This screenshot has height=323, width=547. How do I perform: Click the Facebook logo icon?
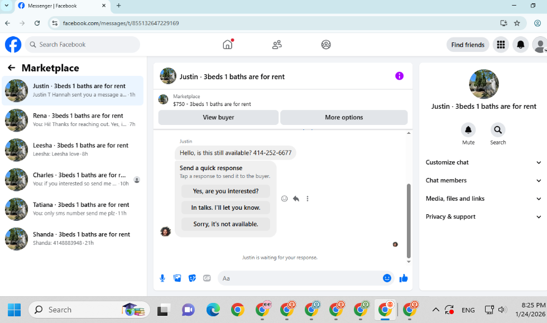point(13,45)
